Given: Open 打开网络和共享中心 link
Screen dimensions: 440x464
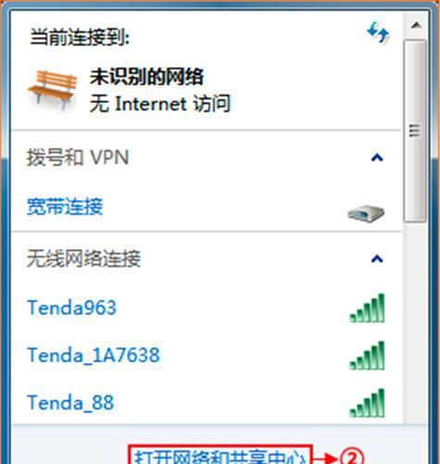Looking at the screenshot, I should tap(220, 457).
